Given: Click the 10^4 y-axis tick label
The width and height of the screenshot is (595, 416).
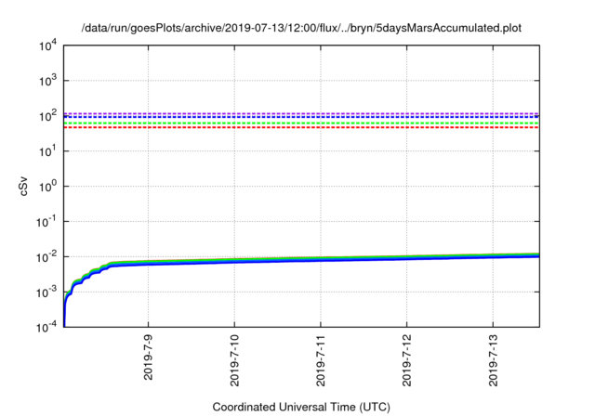Looking at the screenshot, I should 47,45.
